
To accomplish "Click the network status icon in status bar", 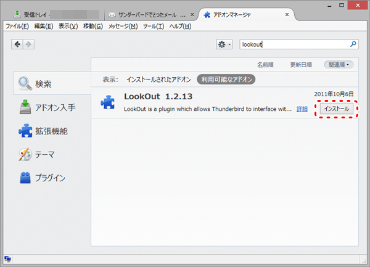I will [x=7, y=259].
